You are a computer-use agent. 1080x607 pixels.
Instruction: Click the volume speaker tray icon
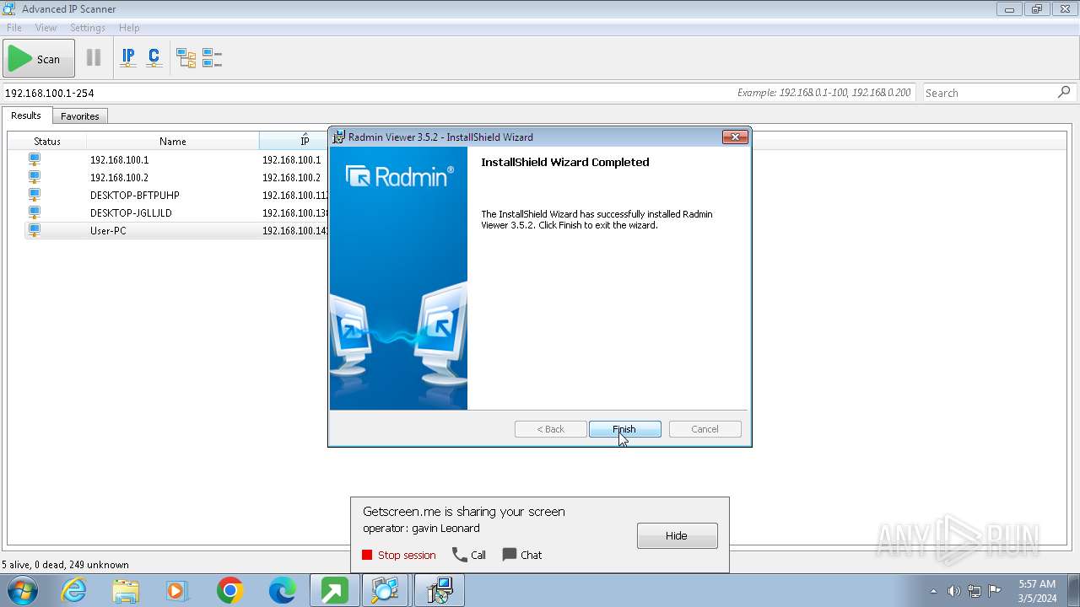pos(954,591)
